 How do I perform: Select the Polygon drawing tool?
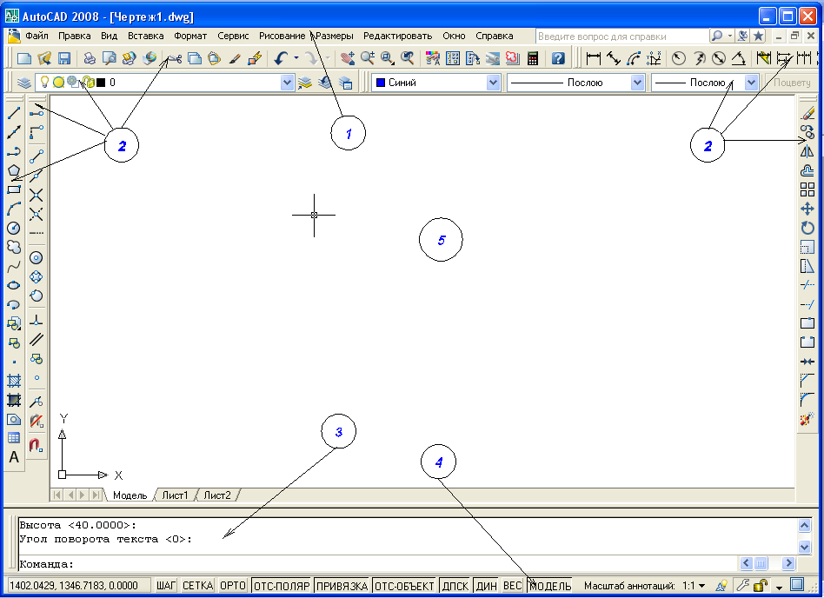(x=14, y=170)
